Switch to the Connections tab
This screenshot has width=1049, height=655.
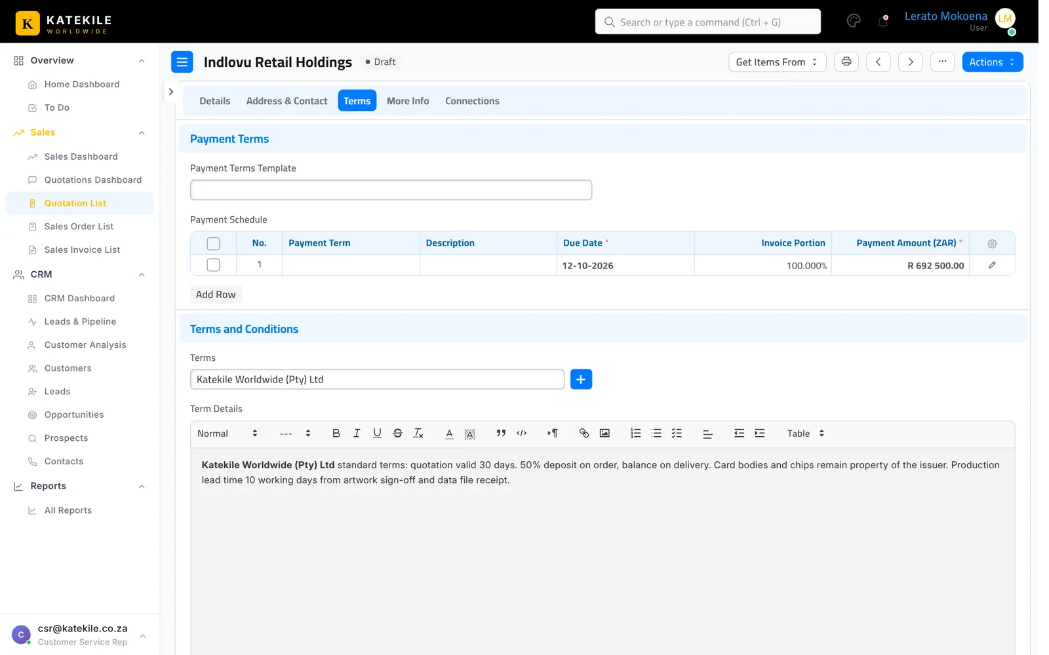pos(472,101)
